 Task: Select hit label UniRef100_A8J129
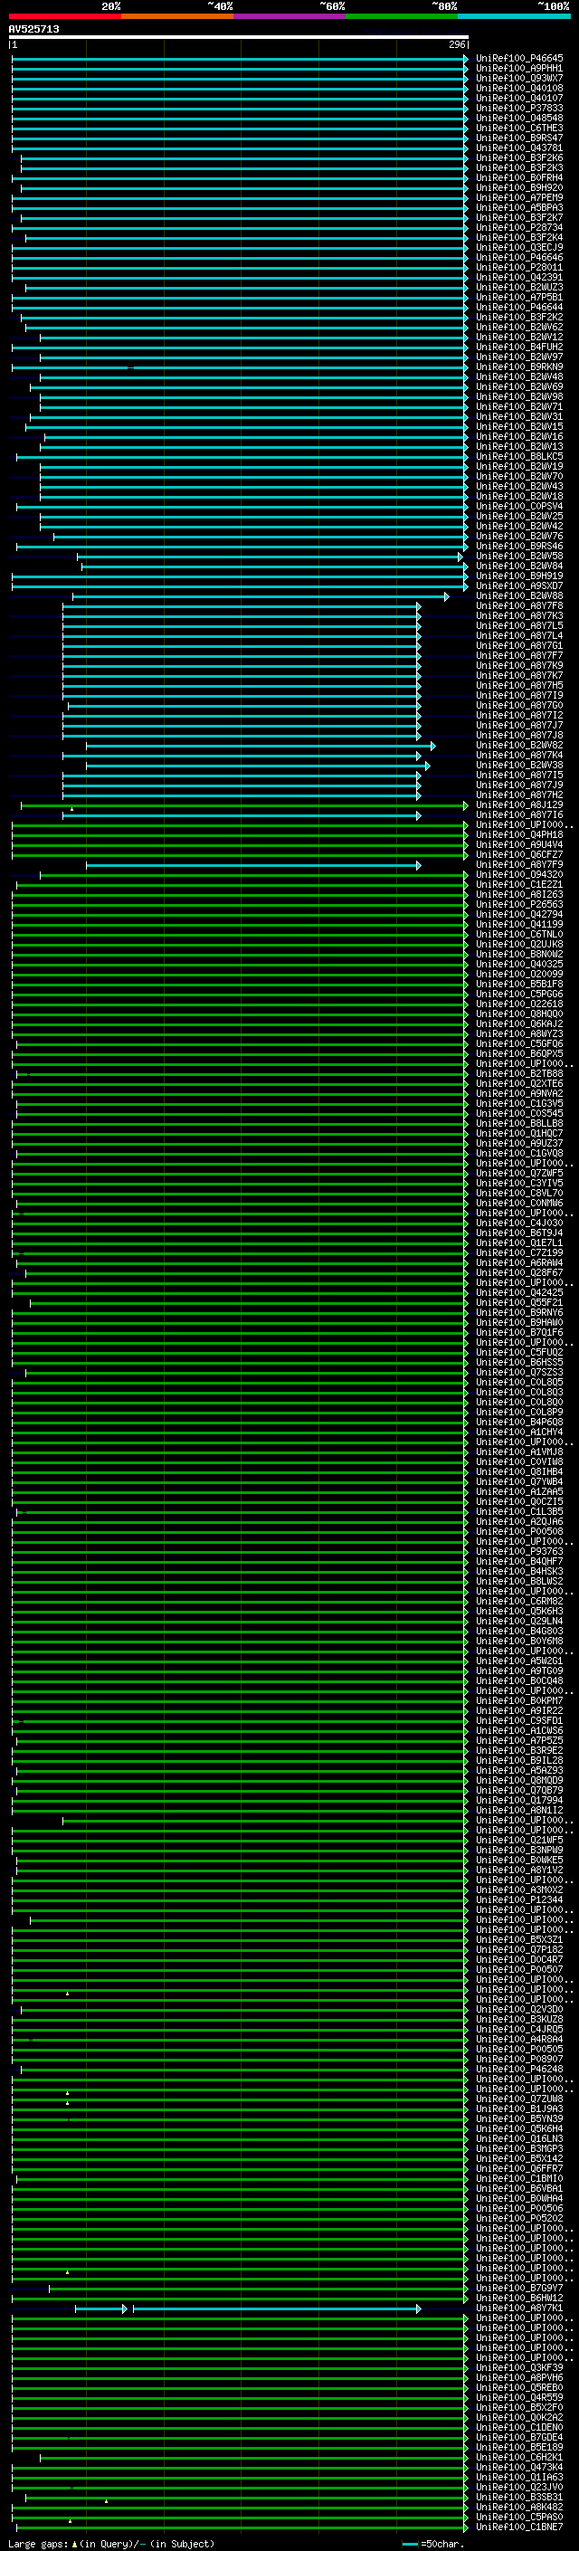519,805
